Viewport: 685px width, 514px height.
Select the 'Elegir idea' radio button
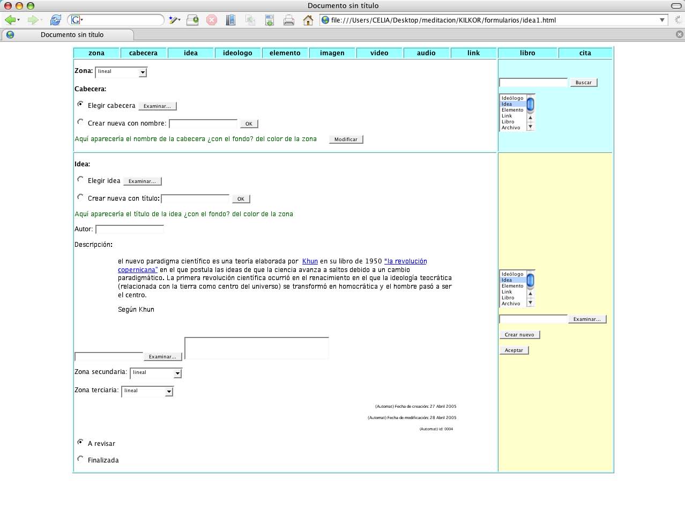80,179
